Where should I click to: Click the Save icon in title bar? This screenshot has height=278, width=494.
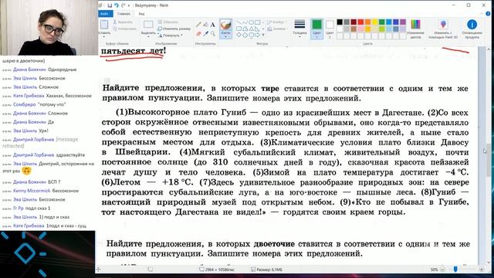tap(110, 5)
